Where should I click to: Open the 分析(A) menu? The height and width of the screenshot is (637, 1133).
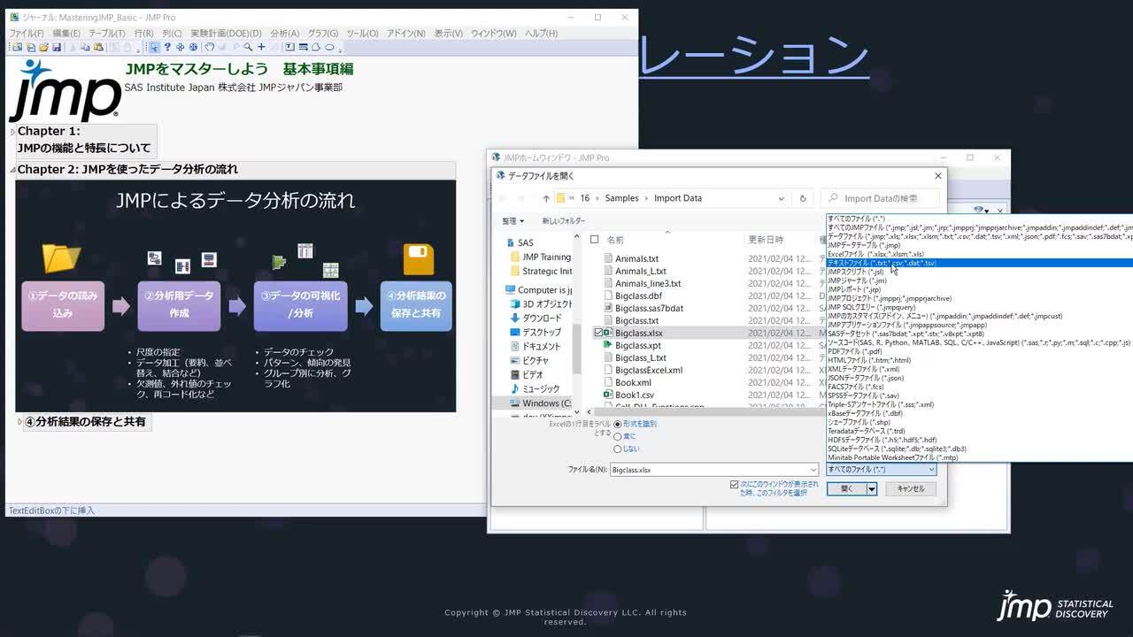coord(284,34)
